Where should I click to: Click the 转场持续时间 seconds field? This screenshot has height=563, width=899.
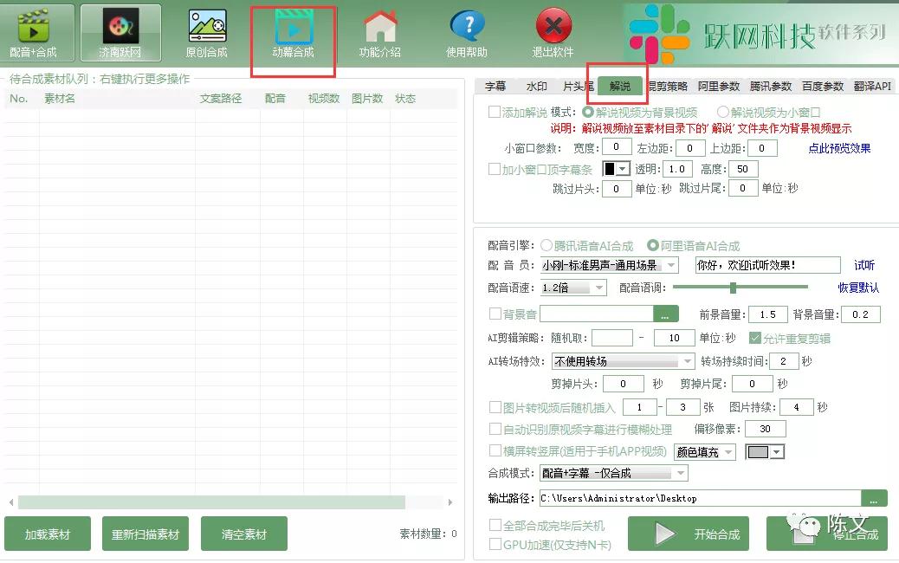click(x=783, y=361)
